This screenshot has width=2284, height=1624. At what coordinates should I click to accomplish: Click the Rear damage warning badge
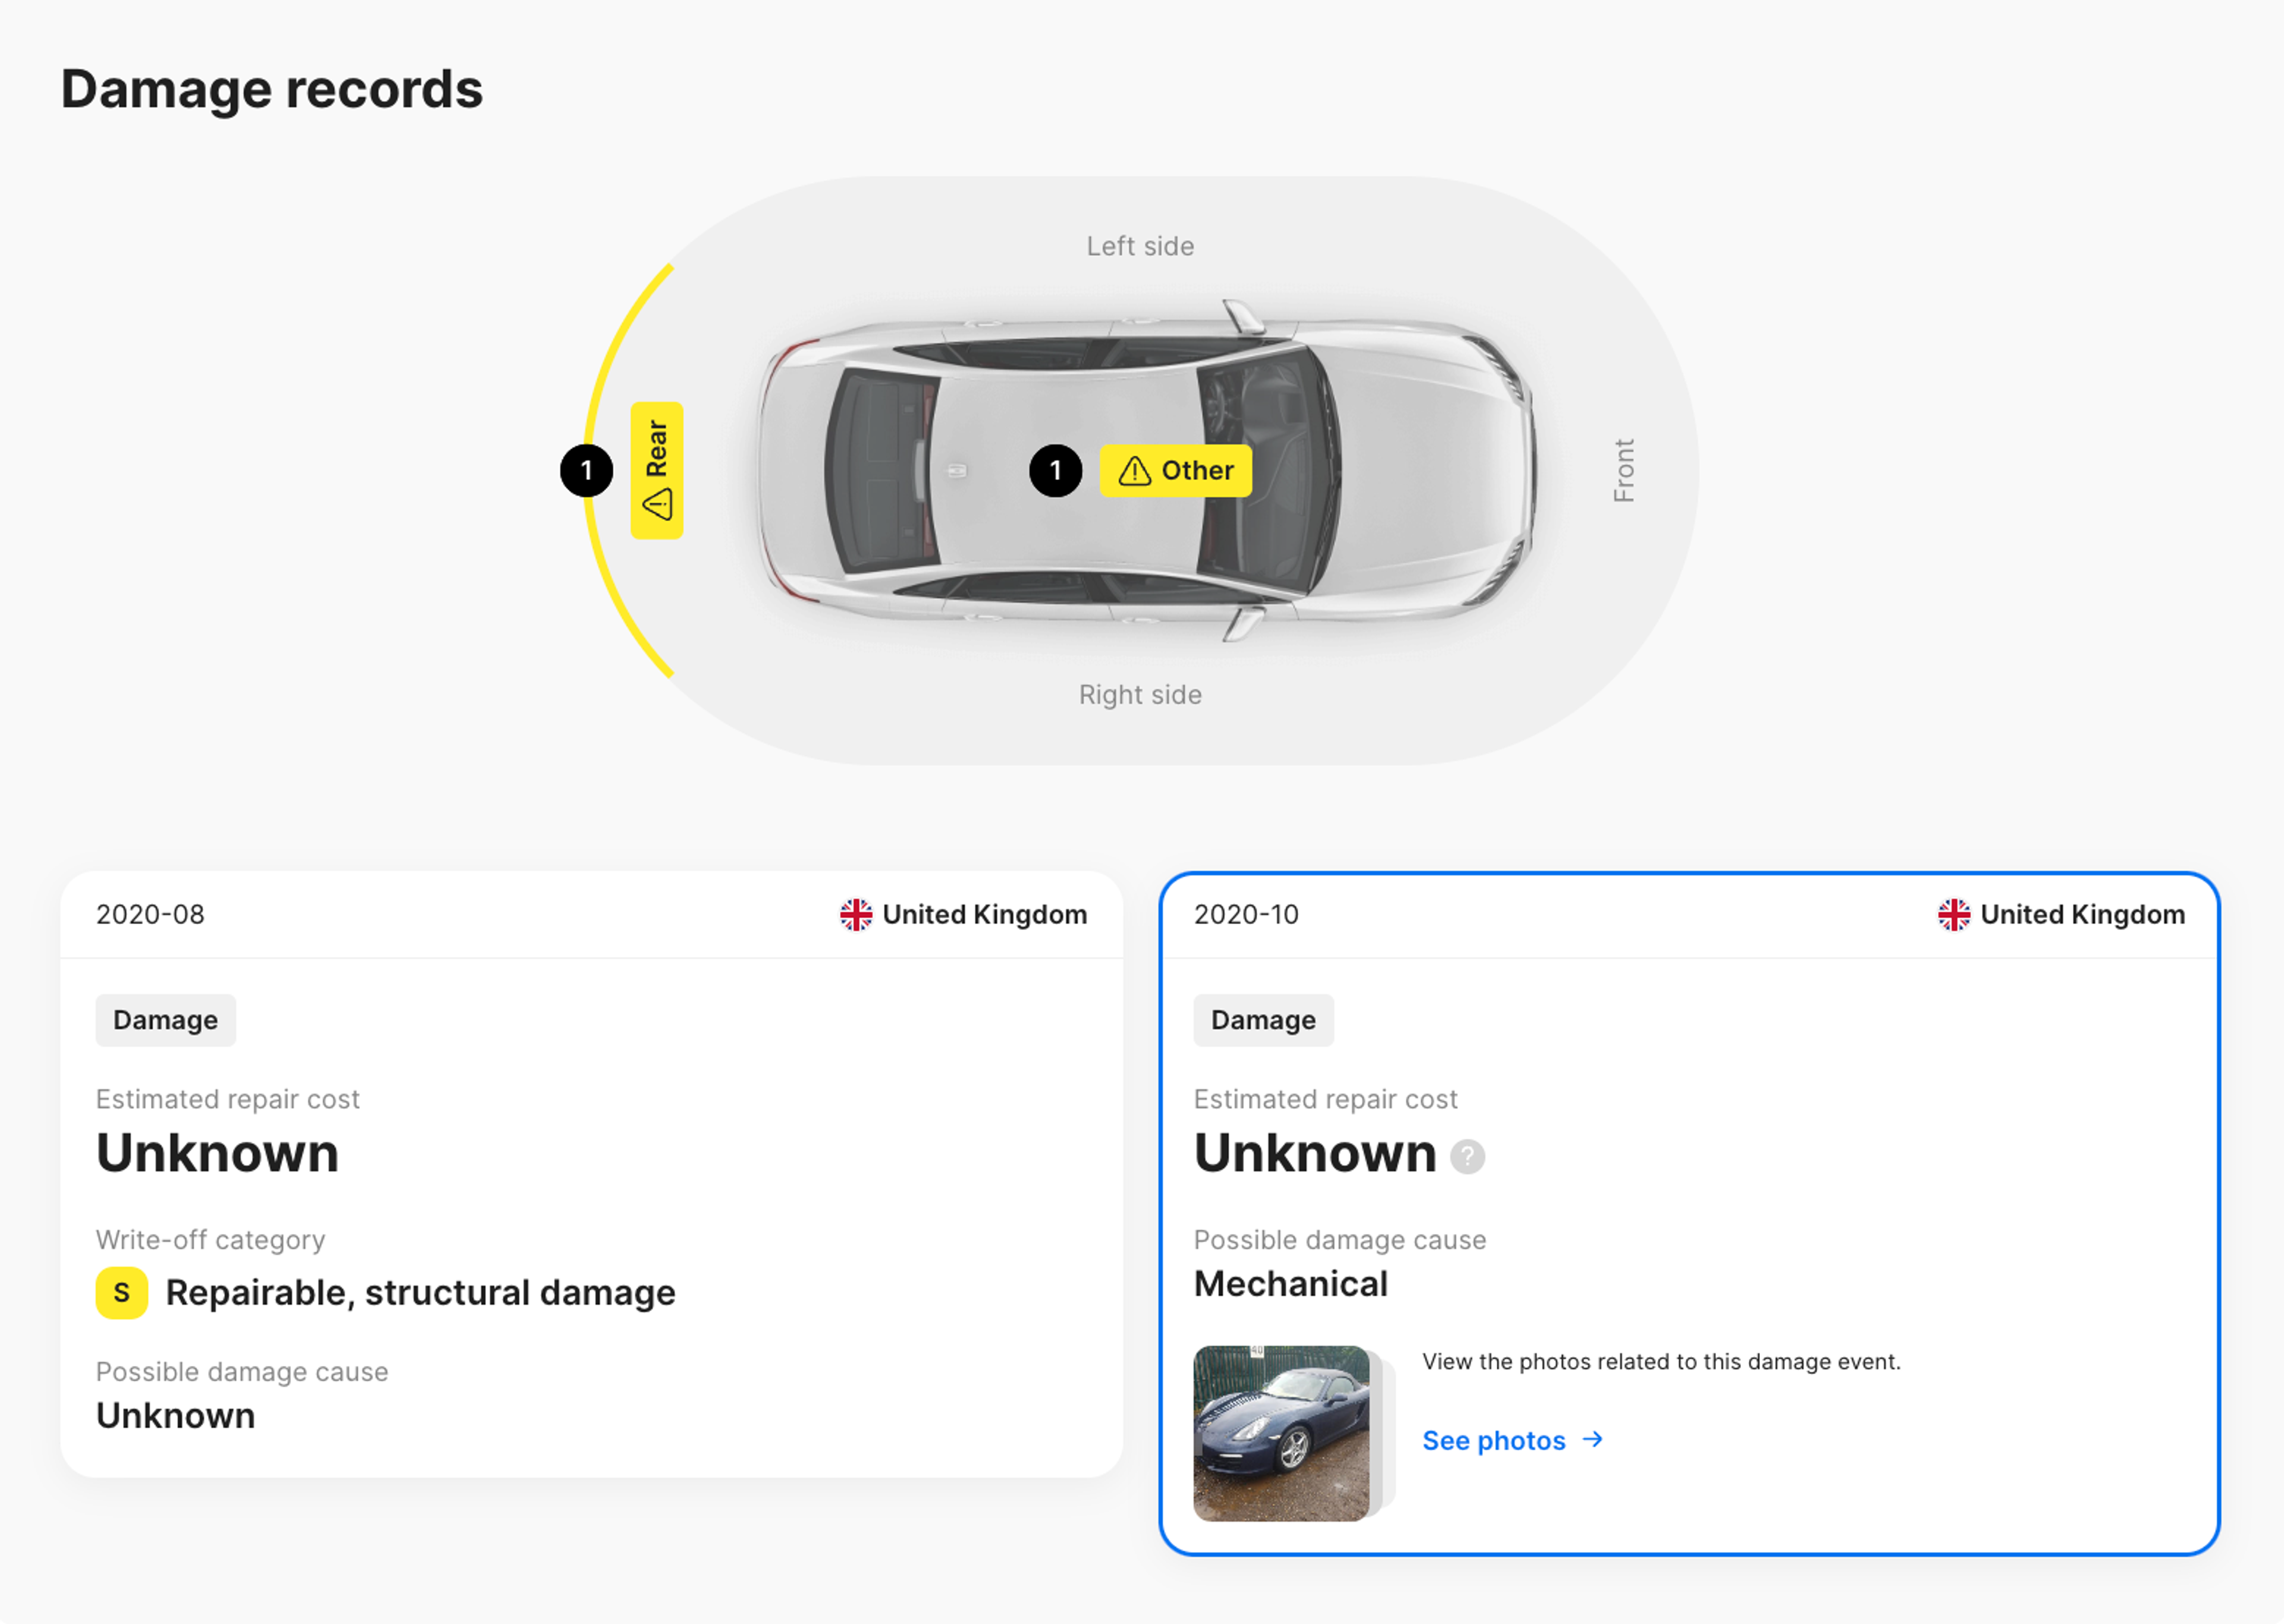(x=656, y=470)
